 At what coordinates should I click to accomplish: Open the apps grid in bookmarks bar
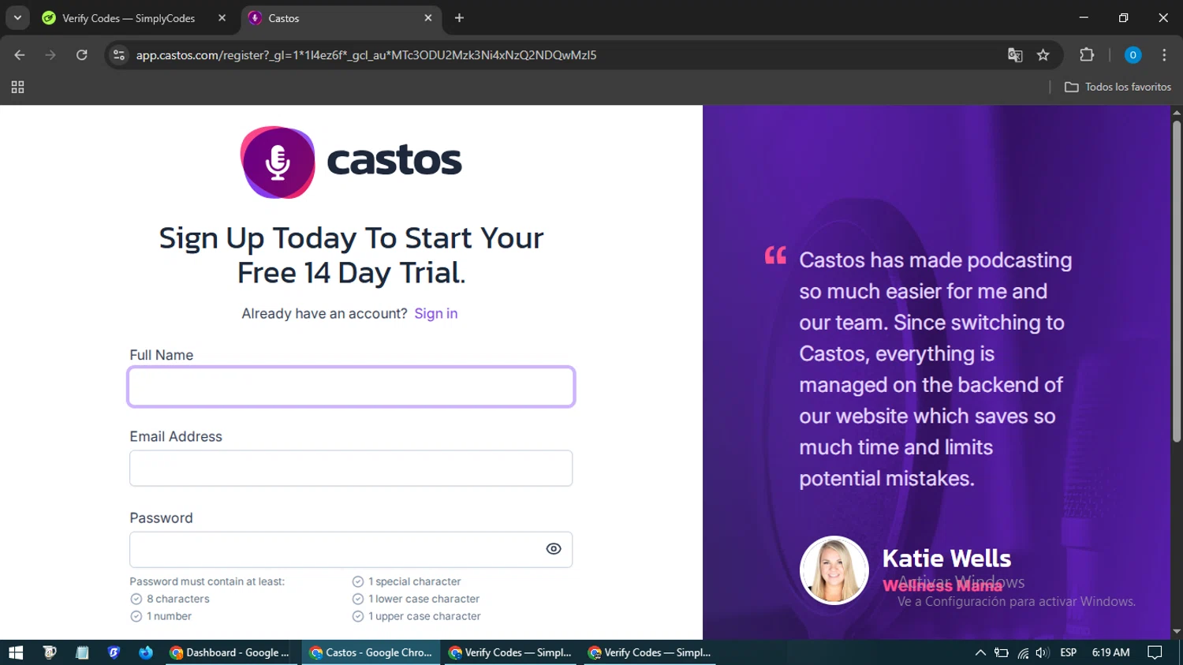17,87
